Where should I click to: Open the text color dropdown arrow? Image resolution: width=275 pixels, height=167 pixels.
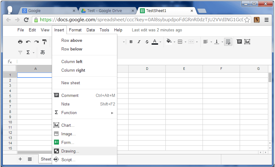pos(160,42)
